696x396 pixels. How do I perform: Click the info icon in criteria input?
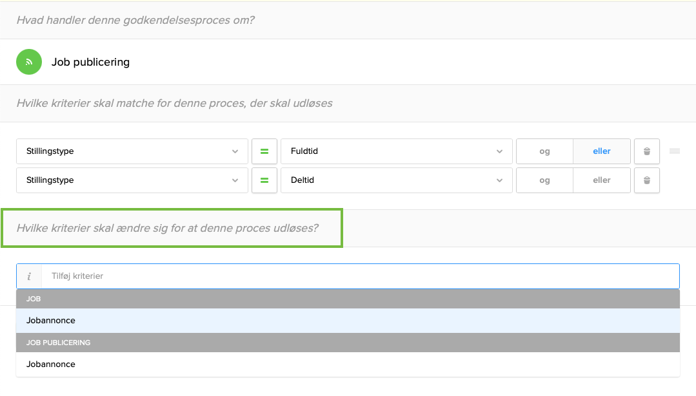pos(29,276)
